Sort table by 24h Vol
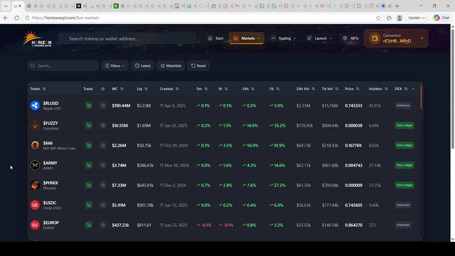 tap(306, 89)
